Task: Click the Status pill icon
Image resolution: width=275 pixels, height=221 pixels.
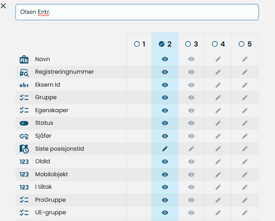Action: (24, 123)
